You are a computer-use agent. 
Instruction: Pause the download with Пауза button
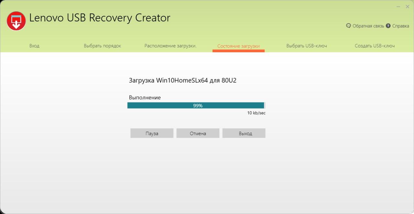click(x=152, y=133)
